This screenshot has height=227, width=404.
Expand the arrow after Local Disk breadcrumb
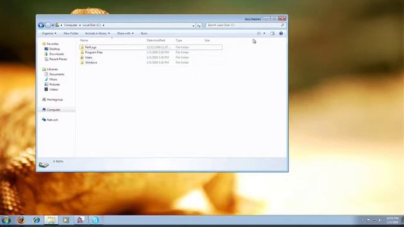click(104, 25)
